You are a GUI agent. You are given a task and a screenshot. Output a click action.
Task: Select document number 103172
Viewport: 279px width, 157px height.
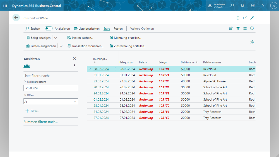tap(164, 99)
